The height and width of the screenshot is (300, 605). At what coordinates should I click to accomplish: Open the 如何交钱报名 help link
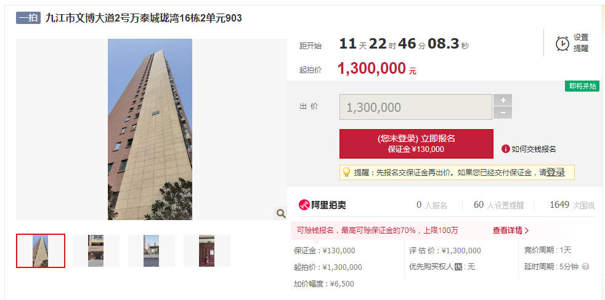coord(534,149)
